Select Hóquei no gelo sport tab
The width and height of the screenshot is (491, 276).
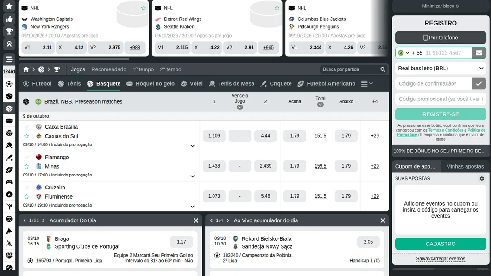151,83
